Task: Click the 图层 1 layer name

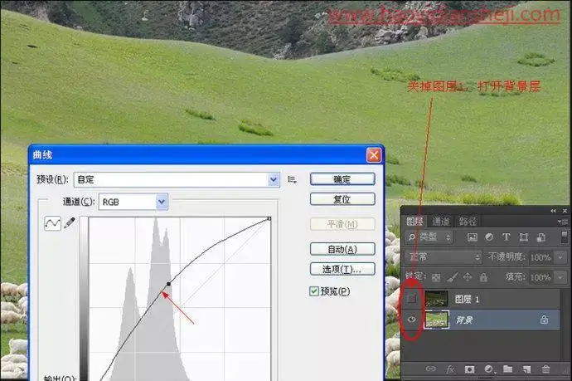Action: pos(467,300)
